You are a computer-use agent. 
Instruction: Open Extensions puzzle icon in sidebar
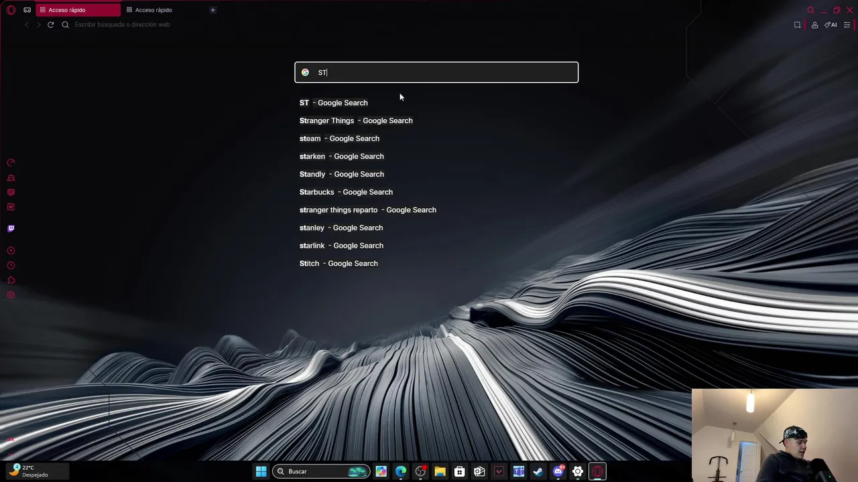(11, 280)
